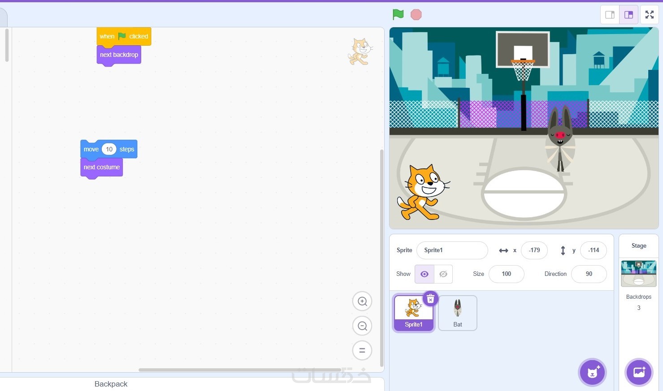663x391 pixels.
Task: Hide the sprite with crossed-eye icon
Action: pyautogui.click(x=443, y=274)
